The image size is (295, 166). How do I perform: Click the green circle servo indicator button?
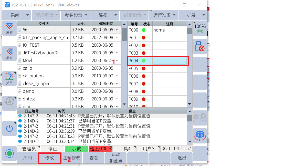9,153
